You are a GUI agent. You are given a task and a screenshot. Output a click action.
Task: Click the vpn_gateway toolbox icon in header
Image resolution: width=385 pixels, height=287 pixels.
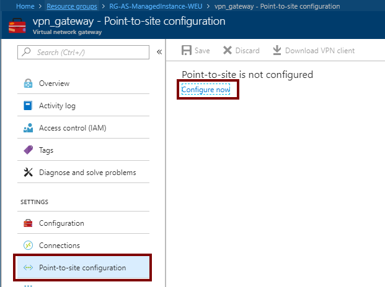coord(17,25)
